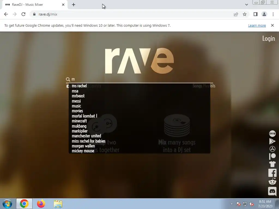279x209 pixels.
Task: Open the taskbar clock and date
Action: pos(265,204)
